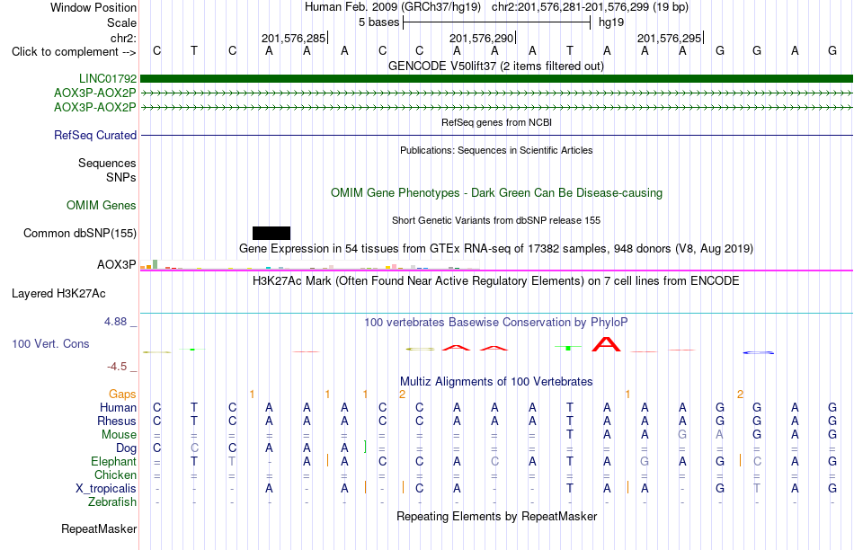Viewport: 854px width, 550px height.
Task: Click the 'Click to complement -->' label
Action: point(74,52)
